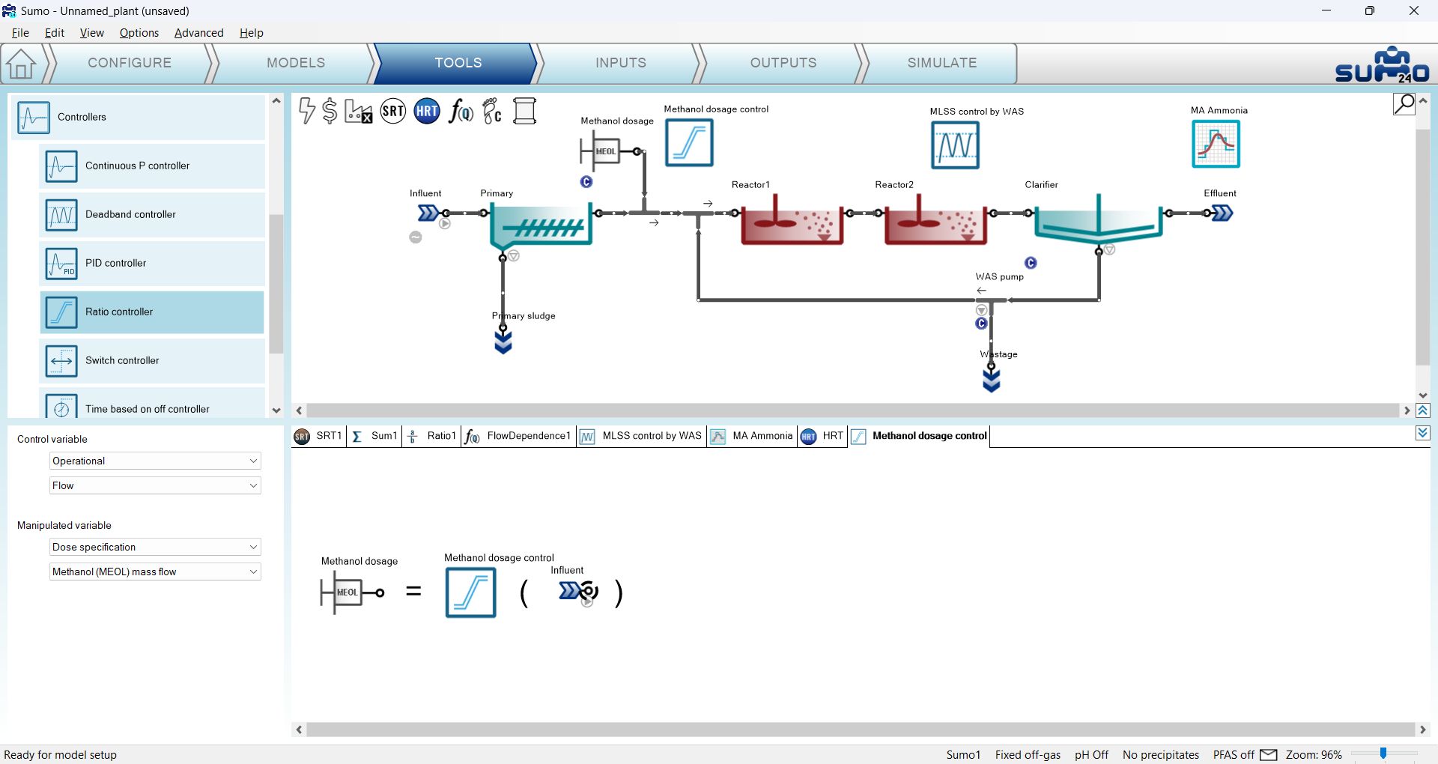1438x764 pixels.
Task: Switch to the Ratio1 tab
Action: 431,436
